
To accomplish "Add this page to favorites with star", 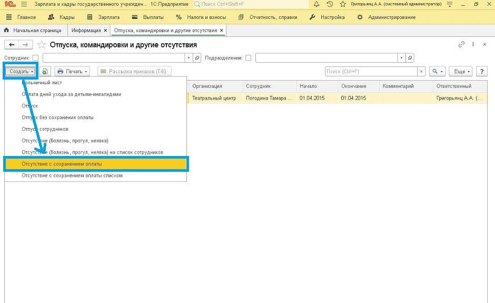I will (x=41, y=45).
